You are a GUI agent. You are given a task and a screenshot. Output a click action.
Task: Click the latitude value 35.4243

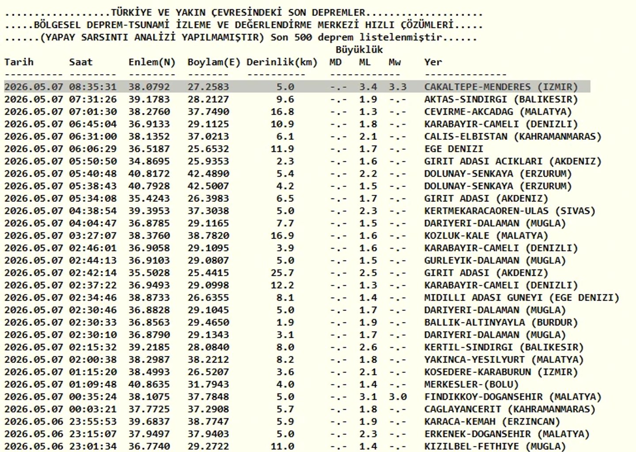point(149,198)
